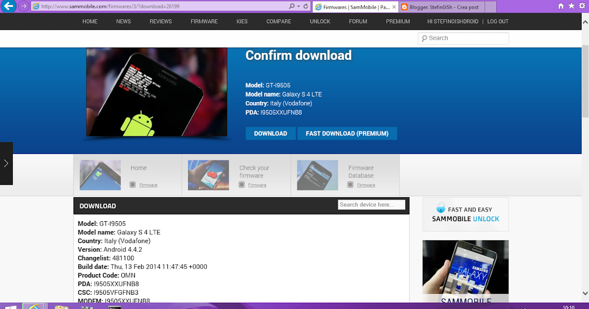Viewport: 589px width, 309px height.
Task: Open HOME in the site navigation
Action: 90,22
